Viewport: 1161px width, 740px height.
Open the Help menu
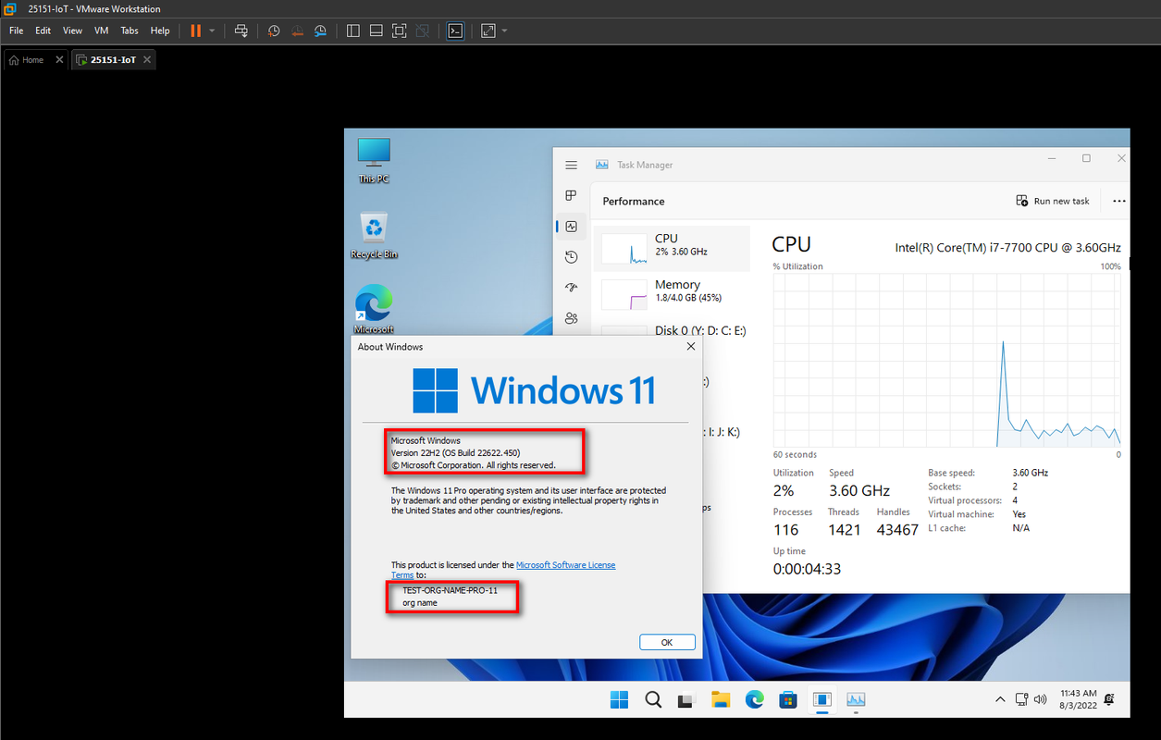160,31
